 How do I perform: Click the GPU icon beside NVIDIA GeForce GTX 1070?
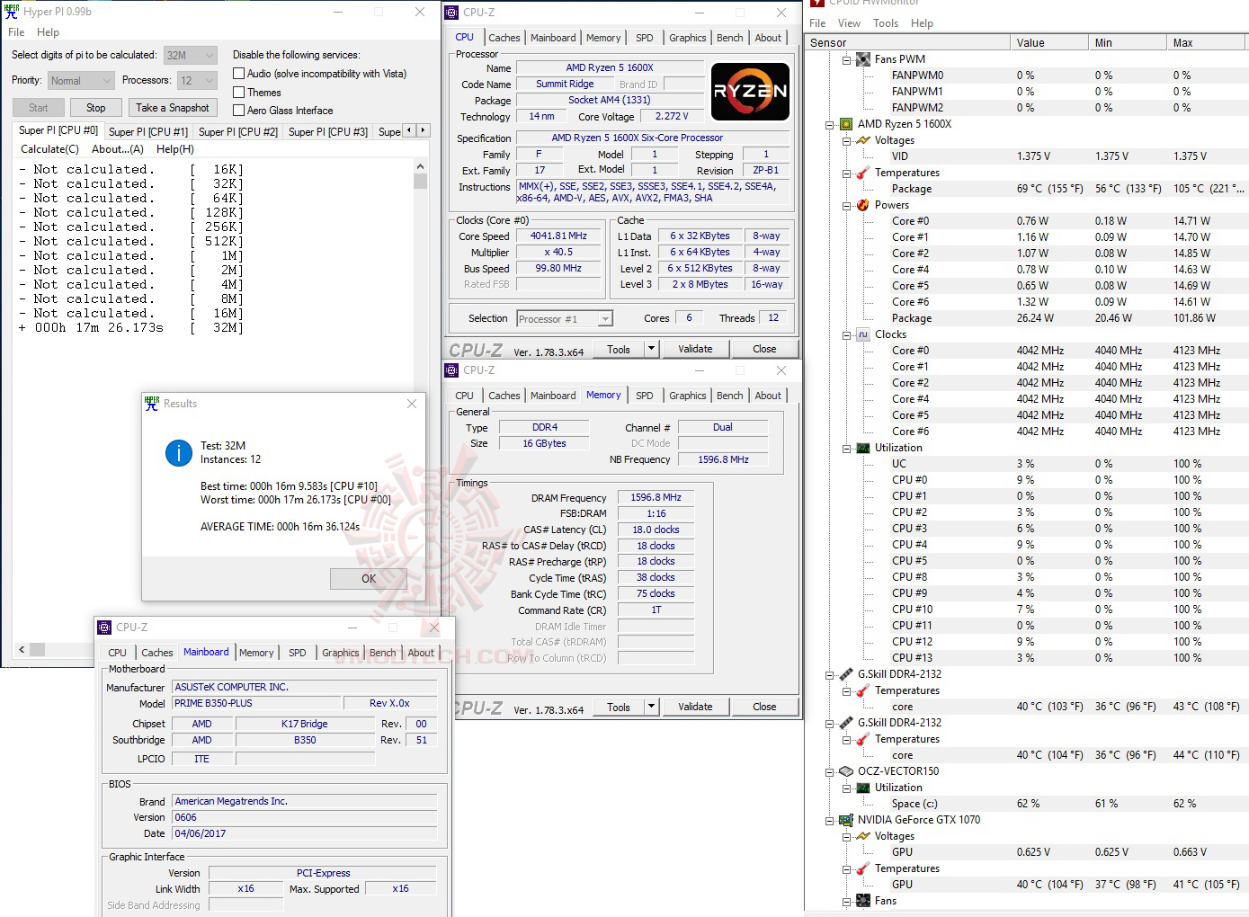coord(846,819)
